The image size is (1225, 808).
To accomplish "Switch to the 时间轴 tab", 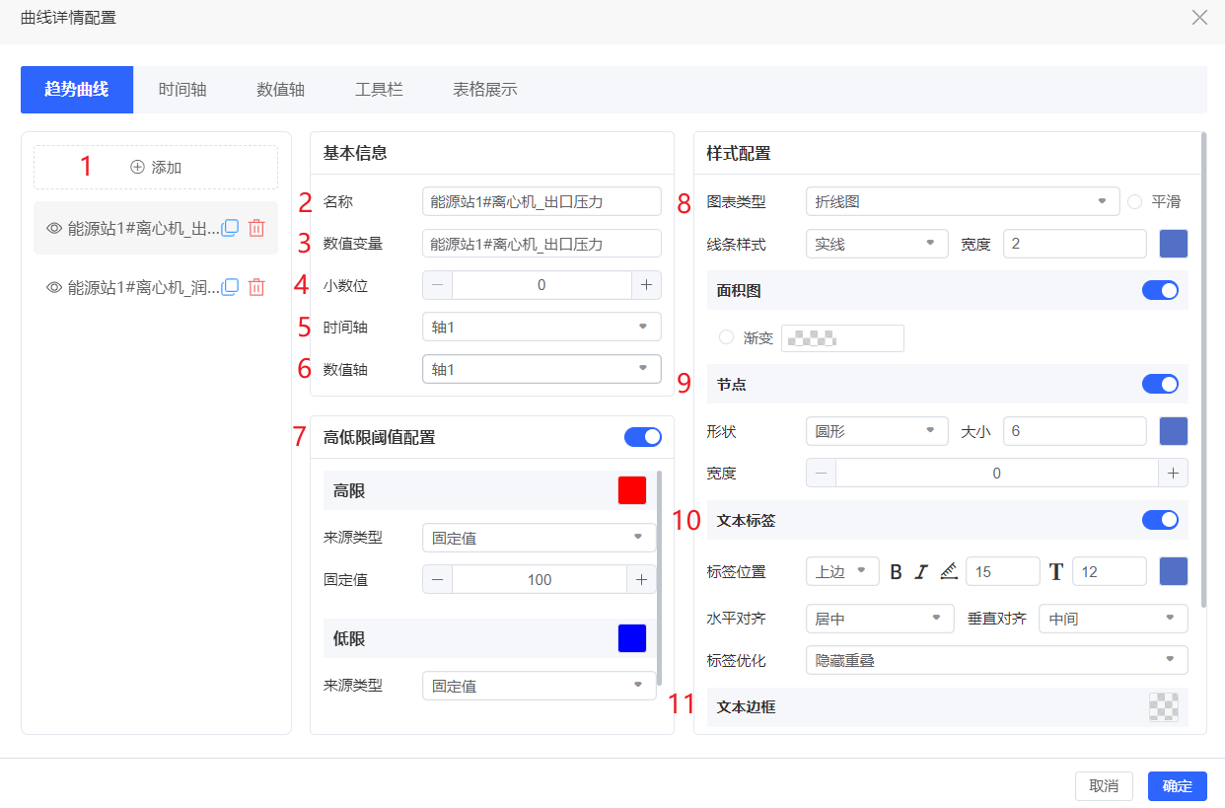I will point(182,90).
